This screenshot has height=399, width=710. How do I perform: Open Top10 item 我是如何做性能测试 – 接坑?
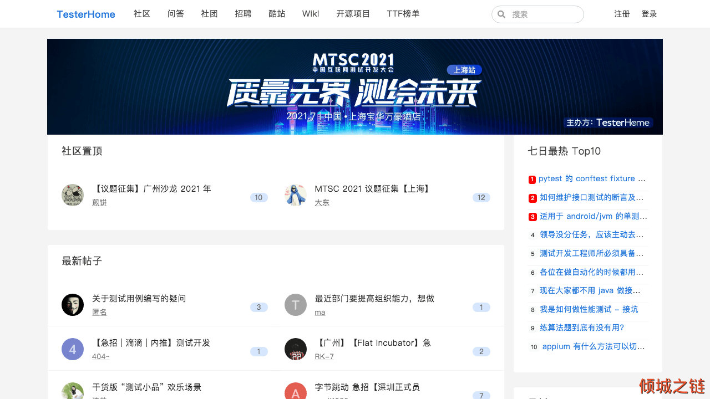point(589,309)
